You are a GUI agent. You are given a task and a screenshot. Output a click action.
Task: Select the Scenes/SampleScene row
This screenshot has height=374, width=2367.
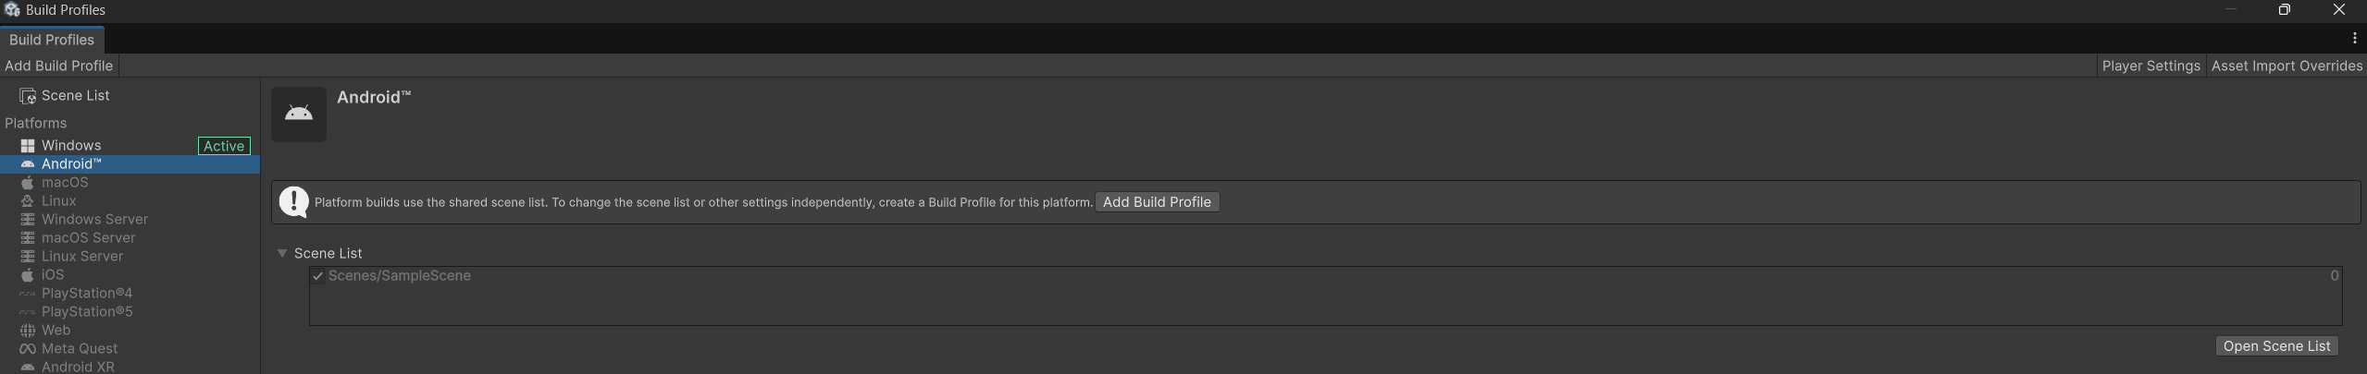click(x=1295, y=276)
